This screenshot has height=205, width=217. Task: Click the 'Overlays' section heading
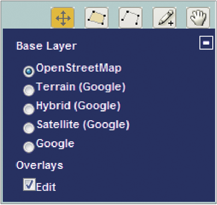pyautogui.click(x=40, y=166)
